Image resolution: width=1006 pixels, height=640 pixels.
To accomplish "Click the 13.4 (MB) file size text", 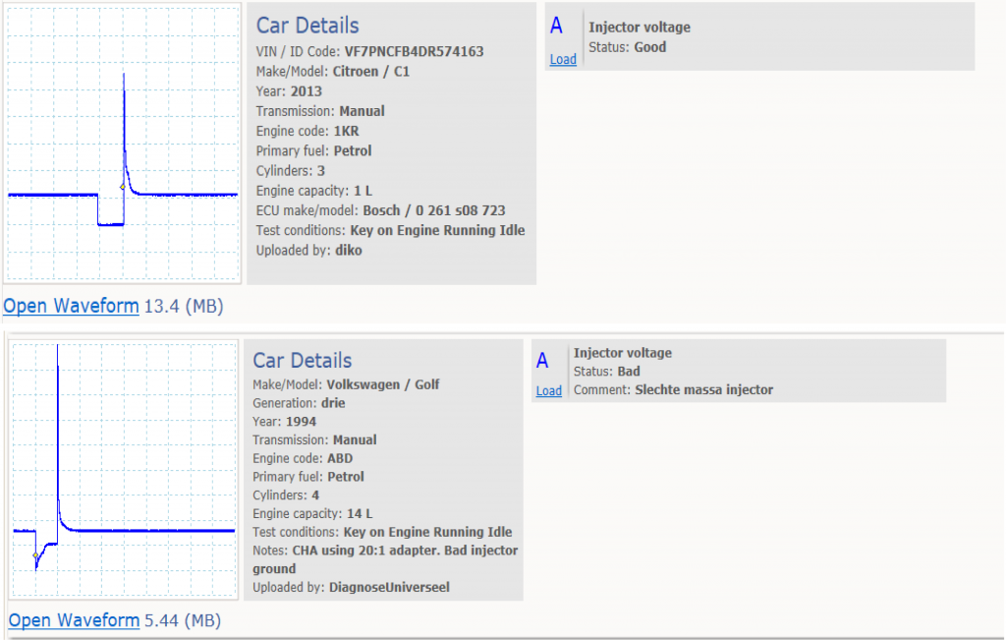I will (184, 306).
